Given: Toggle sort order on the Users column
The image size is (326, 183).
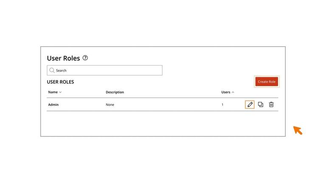Looking at the screenshot, I should [233, 92].
